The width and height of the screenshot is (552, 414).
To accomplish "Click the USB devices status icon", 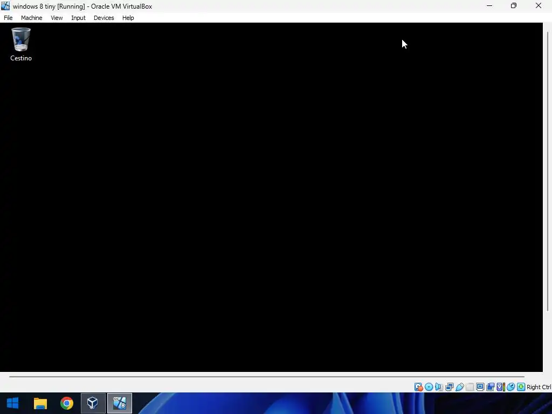I will tap(459, 387).
